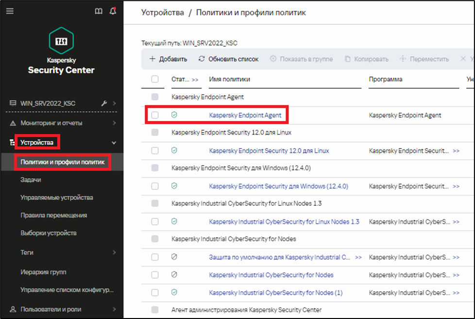The width and height of the screenshot is (475, 319).
Task: Sort by the Имя политики column header
Action: point(229,79)
